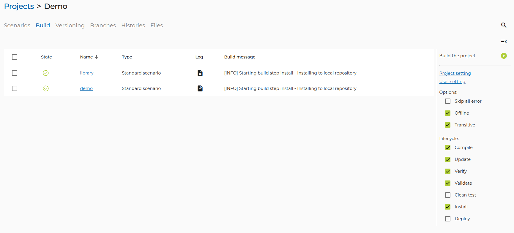Uncheck the Transitive option
Viewport: 514px width, 233px height.
[448, 125]
